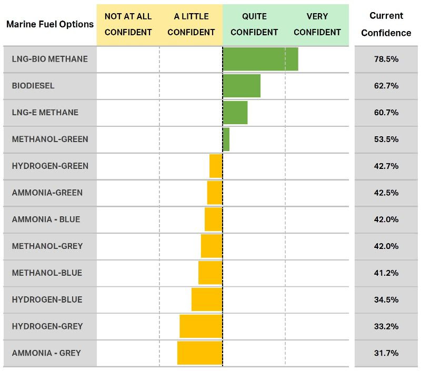Click the HYDROGEN-GREEN row label
This screenshot has height=371, width=421.
pos(50,166)
